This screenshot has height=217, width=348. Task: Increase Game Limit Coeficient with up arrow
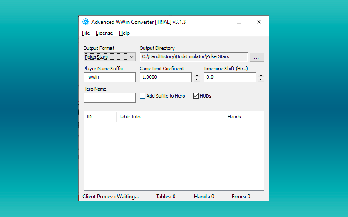pyautogui.click(x=197, y=75)
